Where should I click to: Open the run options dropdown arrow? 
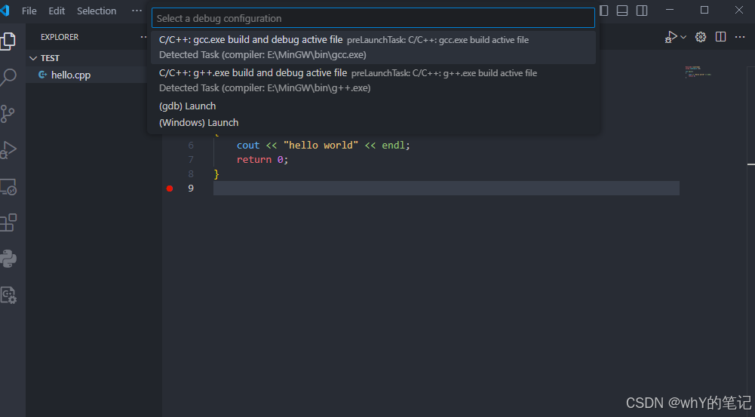click(683, 37)
